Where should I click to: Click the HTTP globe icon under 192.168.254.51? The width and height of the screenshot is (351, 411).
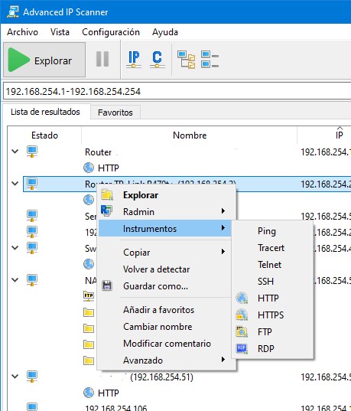click(x=89, y=393)
